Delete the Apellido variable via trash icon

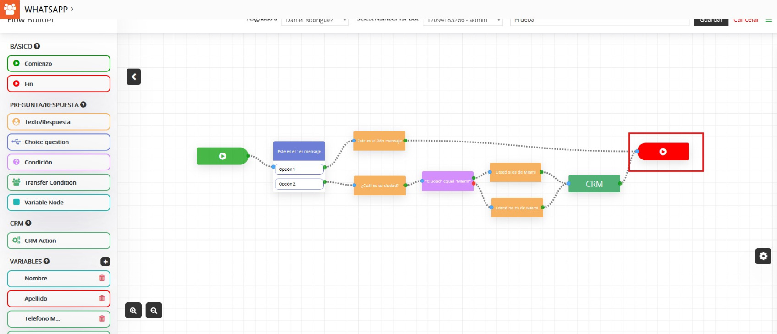pyautogui.click(x=102, y=298)
